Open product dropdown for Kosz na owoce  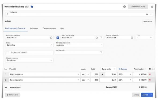78,74
